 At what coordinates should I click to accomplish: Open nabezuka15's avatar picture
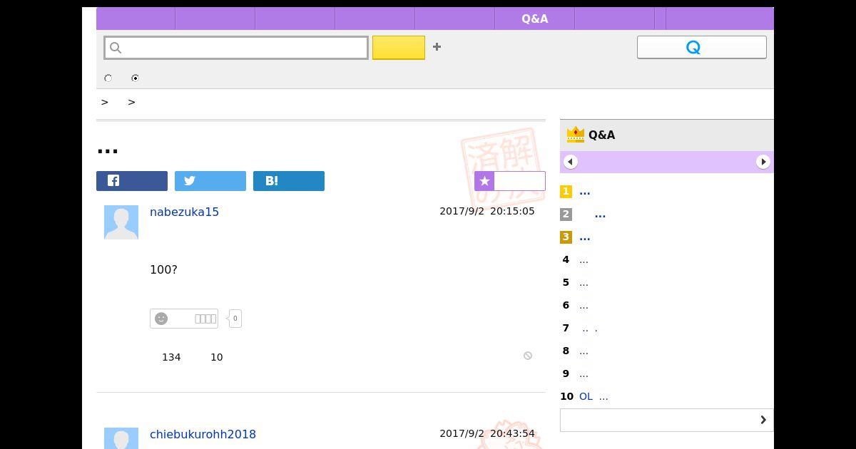121,222
